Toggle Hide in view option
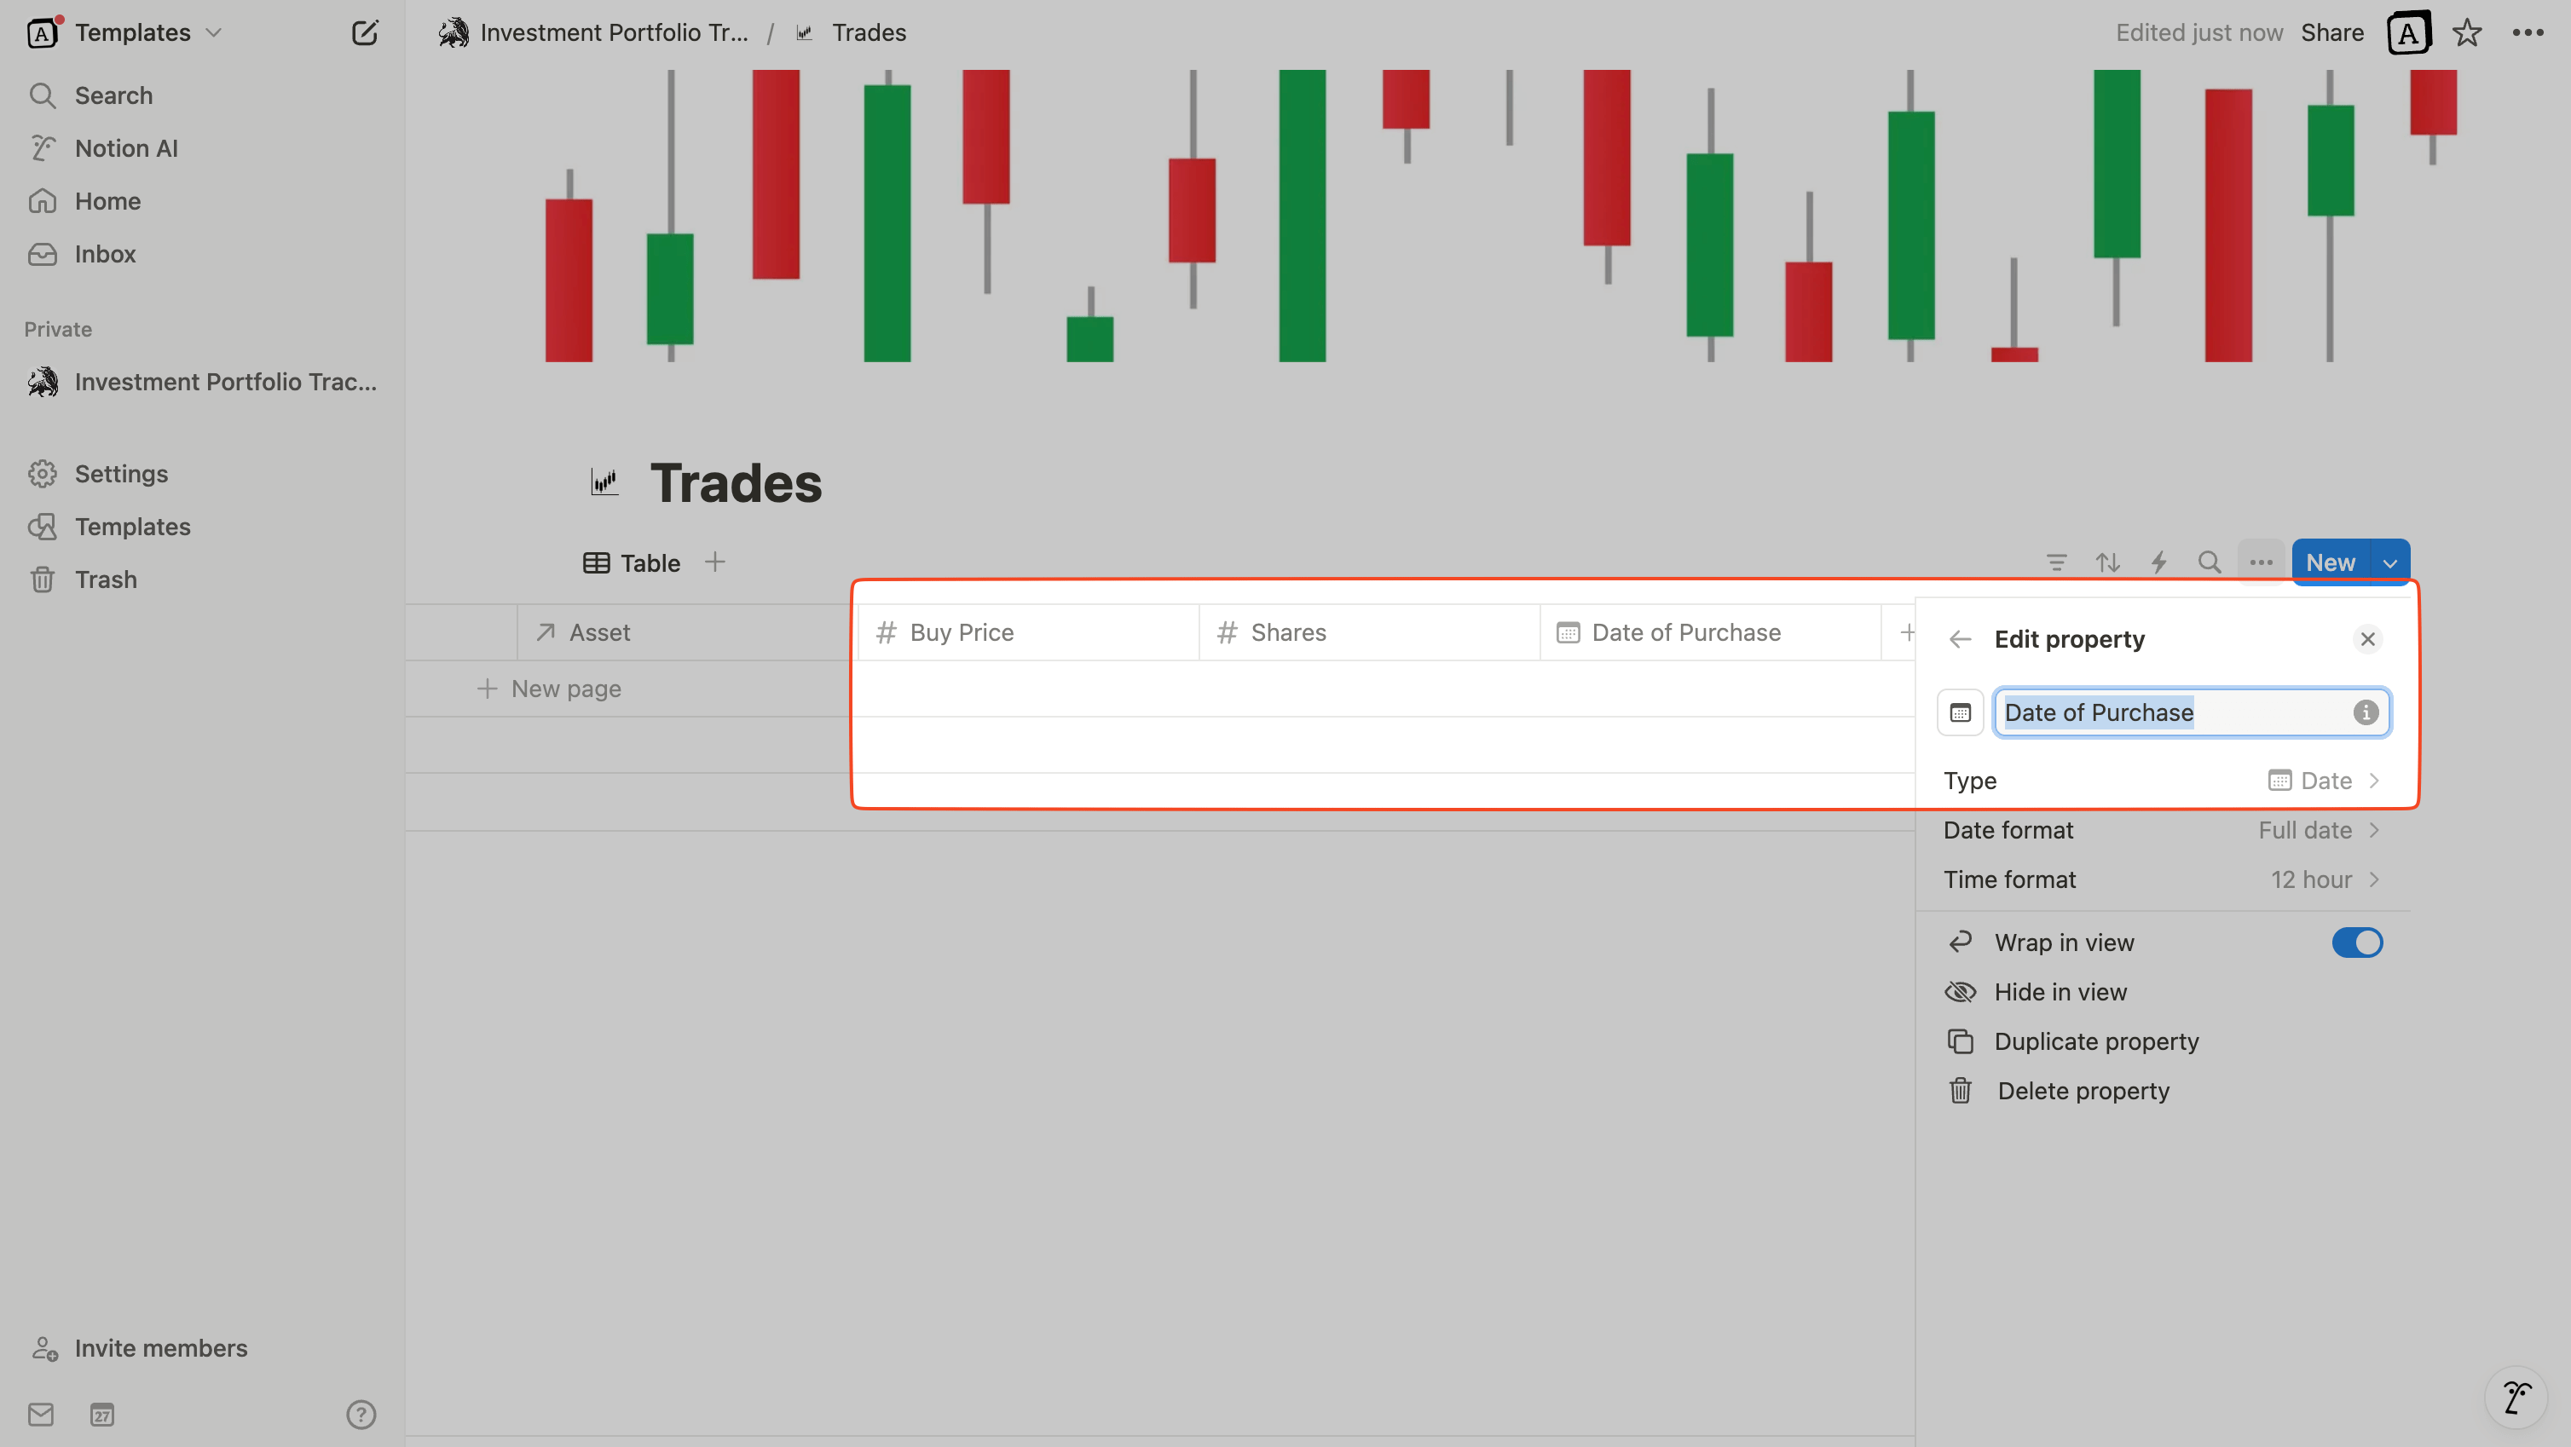The image size is (2571, 1447). 2060,992
